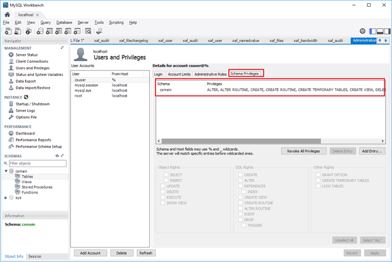Create new view toolbar icon
This screenshot has height=262, width=392.
point(58,31)
